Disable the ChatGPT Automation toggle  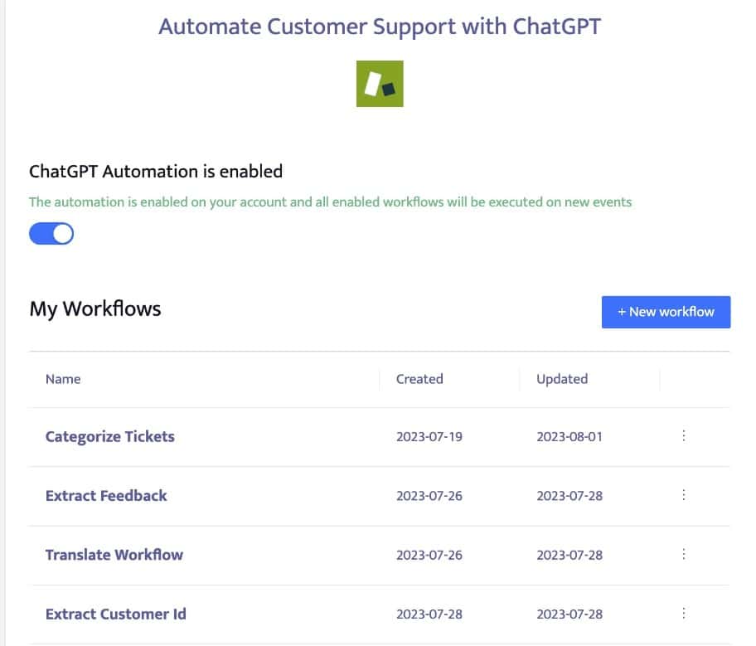tap(51, 234)
